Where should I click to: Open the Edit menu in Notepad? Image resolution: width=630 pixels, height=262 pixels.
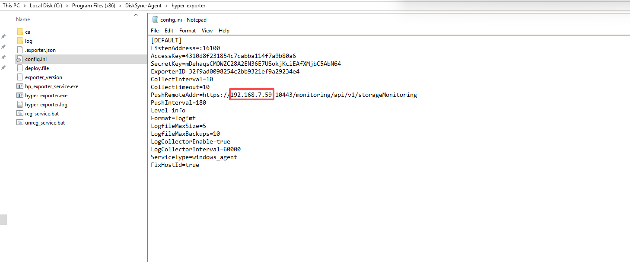169,31
